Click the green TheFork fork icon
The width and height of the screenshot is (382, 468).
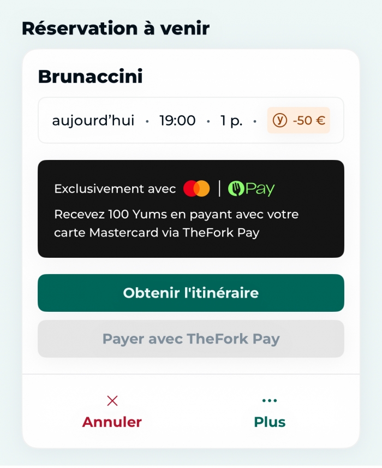[236, 189]
